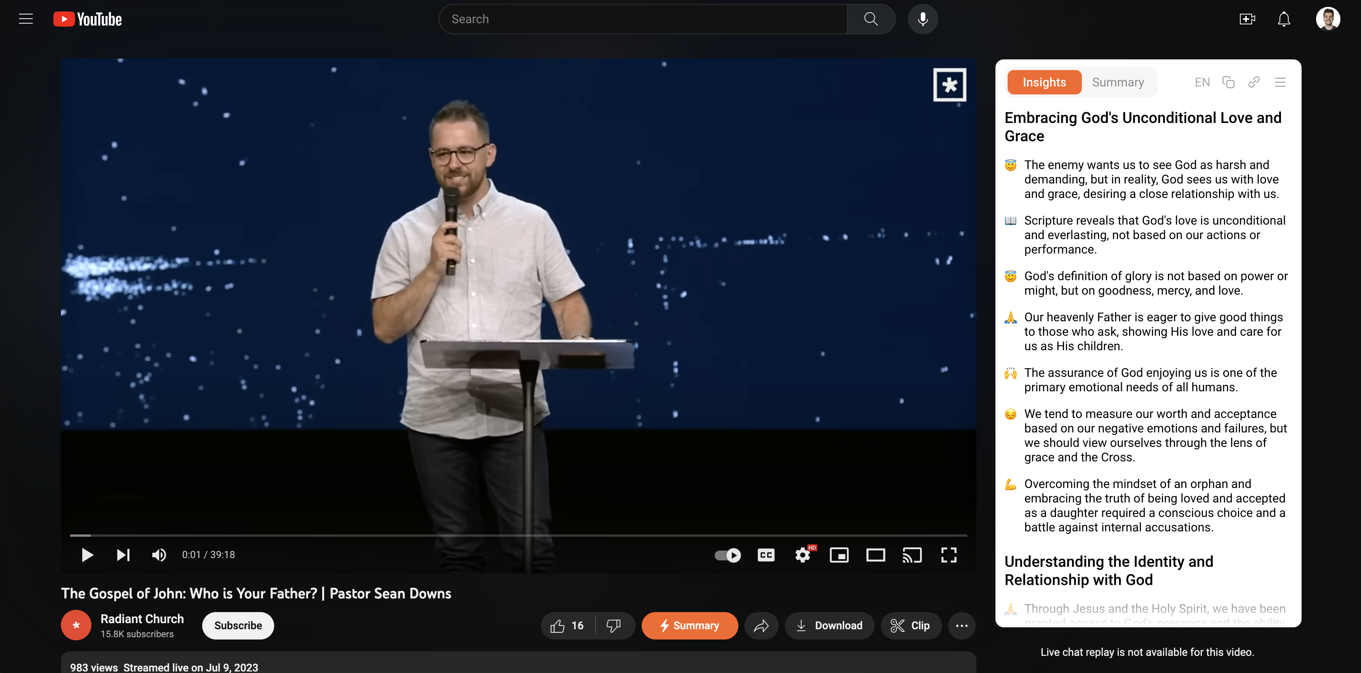Screen dimensions: 1361x673
Task: Go to YouTube home via logo
Action: [88, 19]
